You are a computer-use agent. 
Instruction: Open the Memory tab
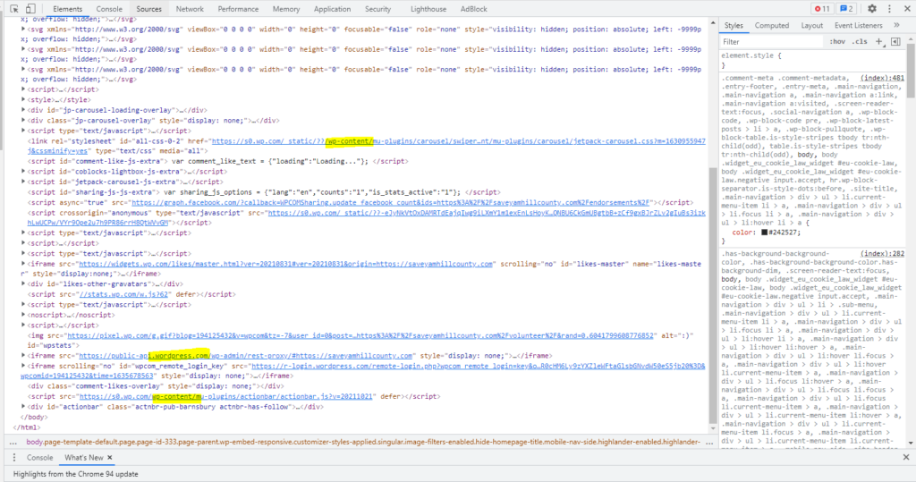[x=286, y=9]
